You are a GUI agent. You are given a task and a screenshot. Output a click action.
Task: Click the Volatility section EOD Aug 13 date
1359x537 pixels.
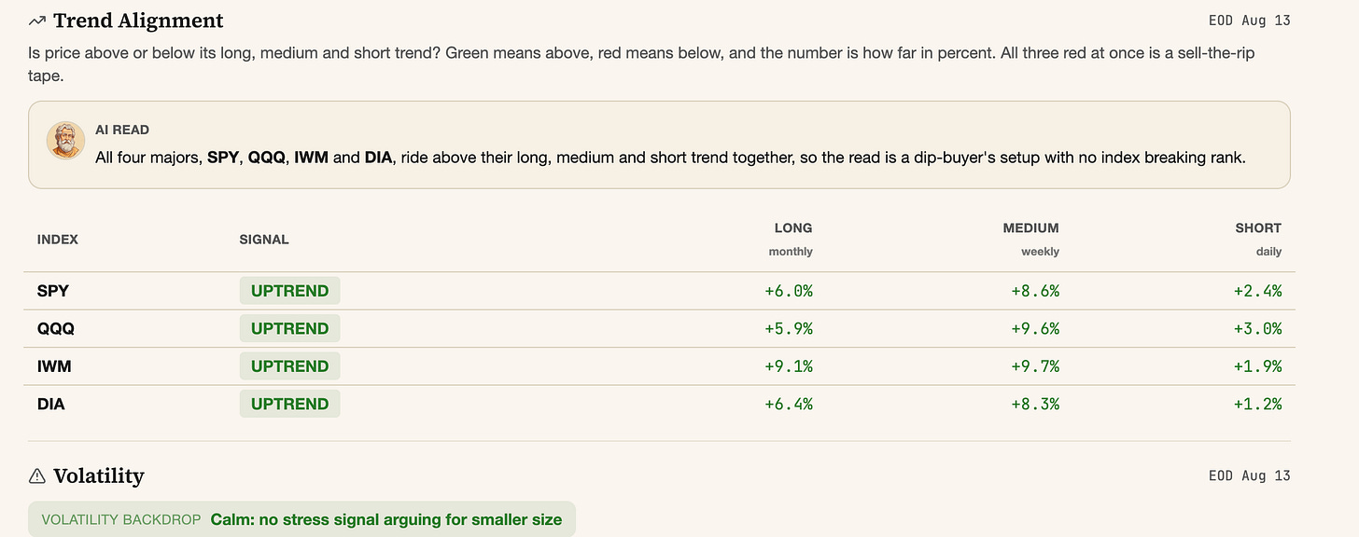coord(1249,475)
